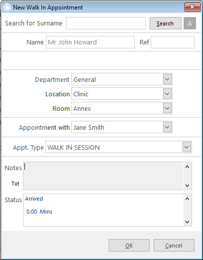Expand the Room dropdown arrow
203x260 pixels.
pos(167,108)
